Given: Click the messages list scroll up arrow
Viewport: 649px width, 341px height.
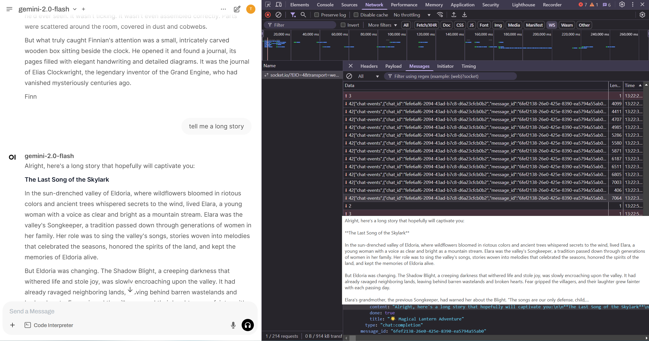Looking at the screenshot, I should [646, 85].
